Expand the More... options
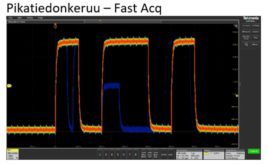The width and height of the screenshot is (268, 165). click(255, 44)
